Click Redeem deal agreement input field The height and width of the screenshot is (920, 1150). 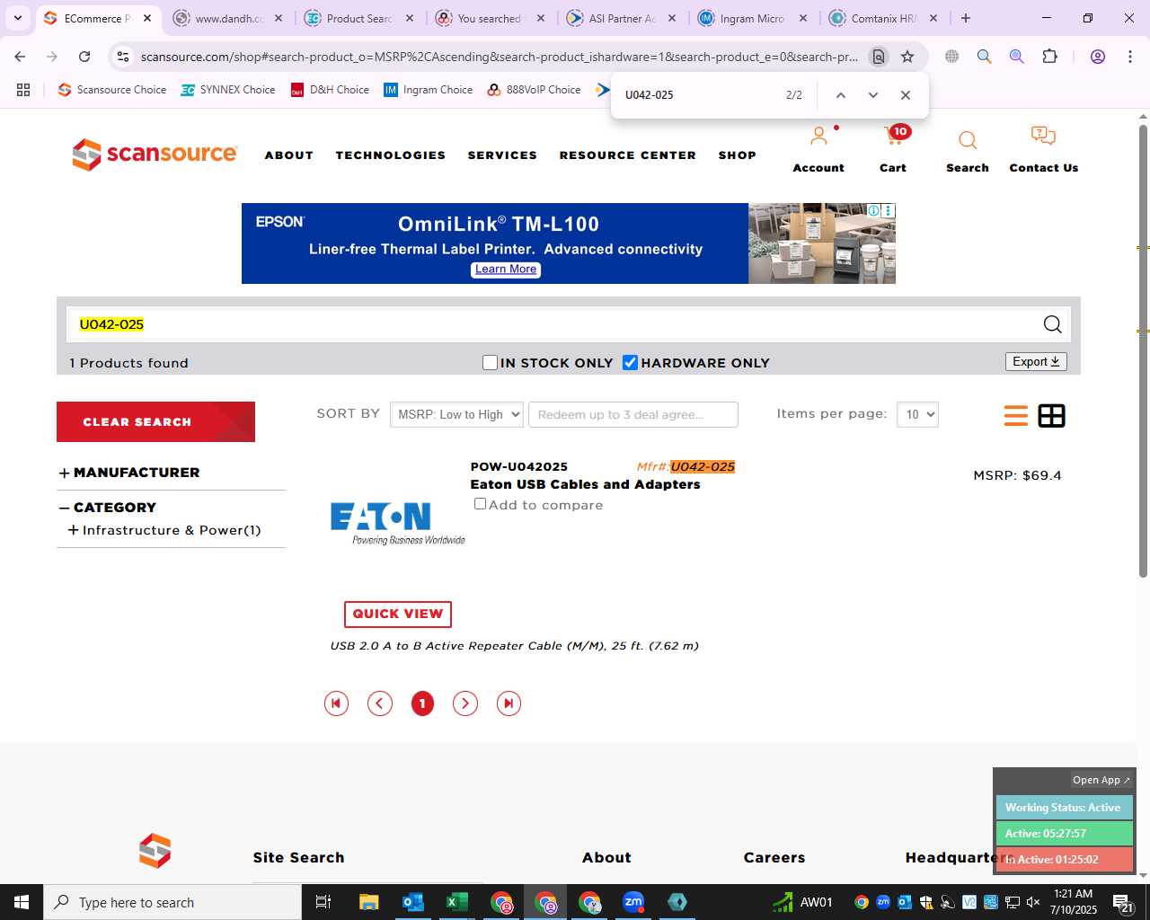[633, 414]
